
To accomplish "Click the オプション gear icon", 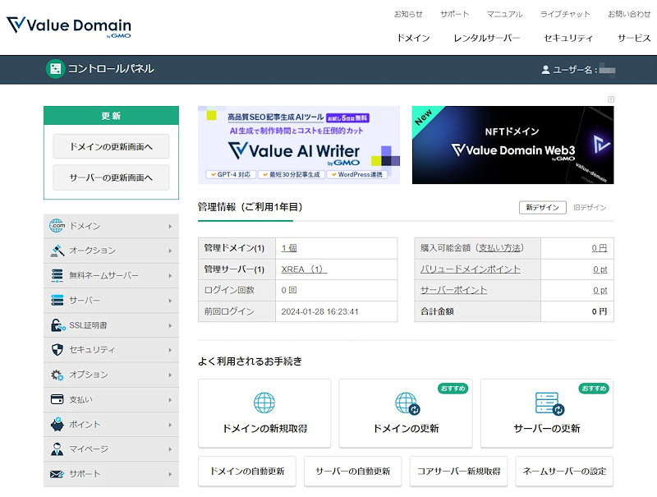I will [57, 375].
